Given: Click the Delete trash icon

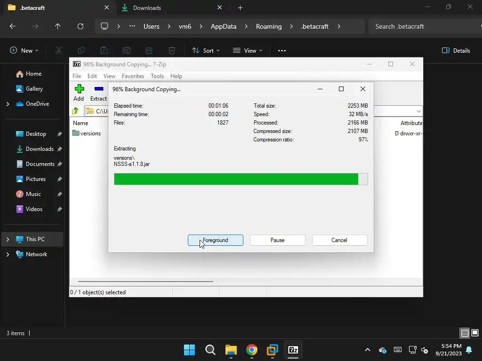Looking at the screenshot, I should coord(172,51).
